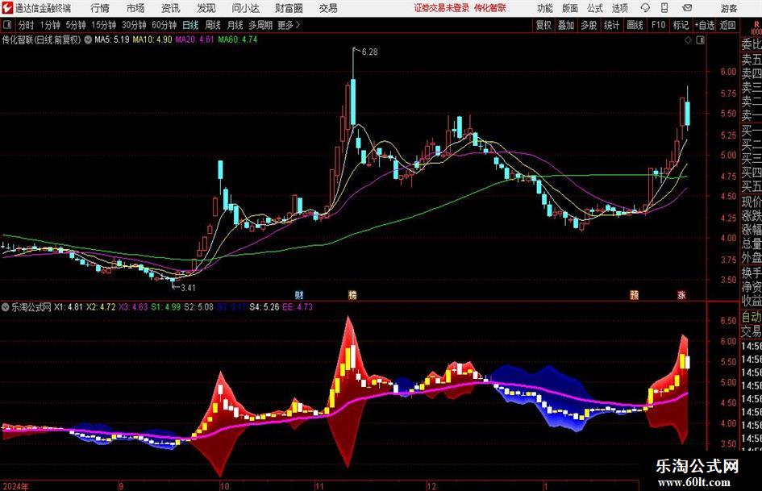Viewport: 762px width, 491px height.
Task: Open the 发现 menu
Action: [206, 8]
